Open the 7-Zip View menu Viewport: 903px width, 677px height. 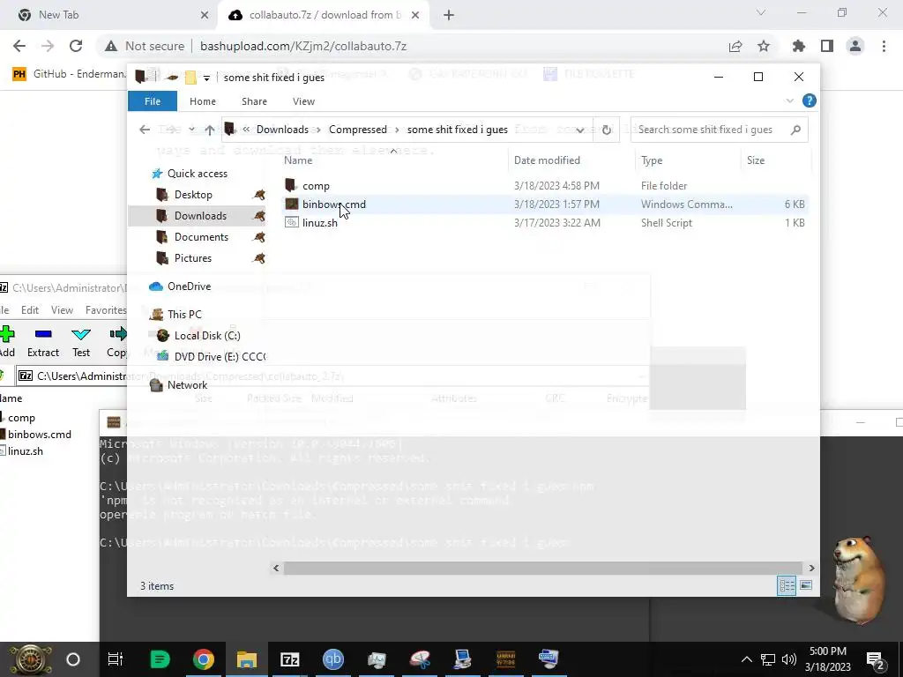(62, 310)
